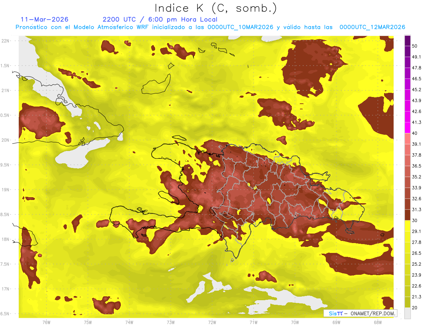Click the grey bottom segment of the color bar
This screenshot has height=327, width=424.
click(407, 313)
